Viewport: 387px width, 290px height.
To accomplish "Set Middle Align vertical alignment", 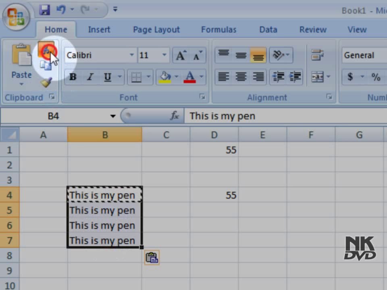I will (241, 55).
